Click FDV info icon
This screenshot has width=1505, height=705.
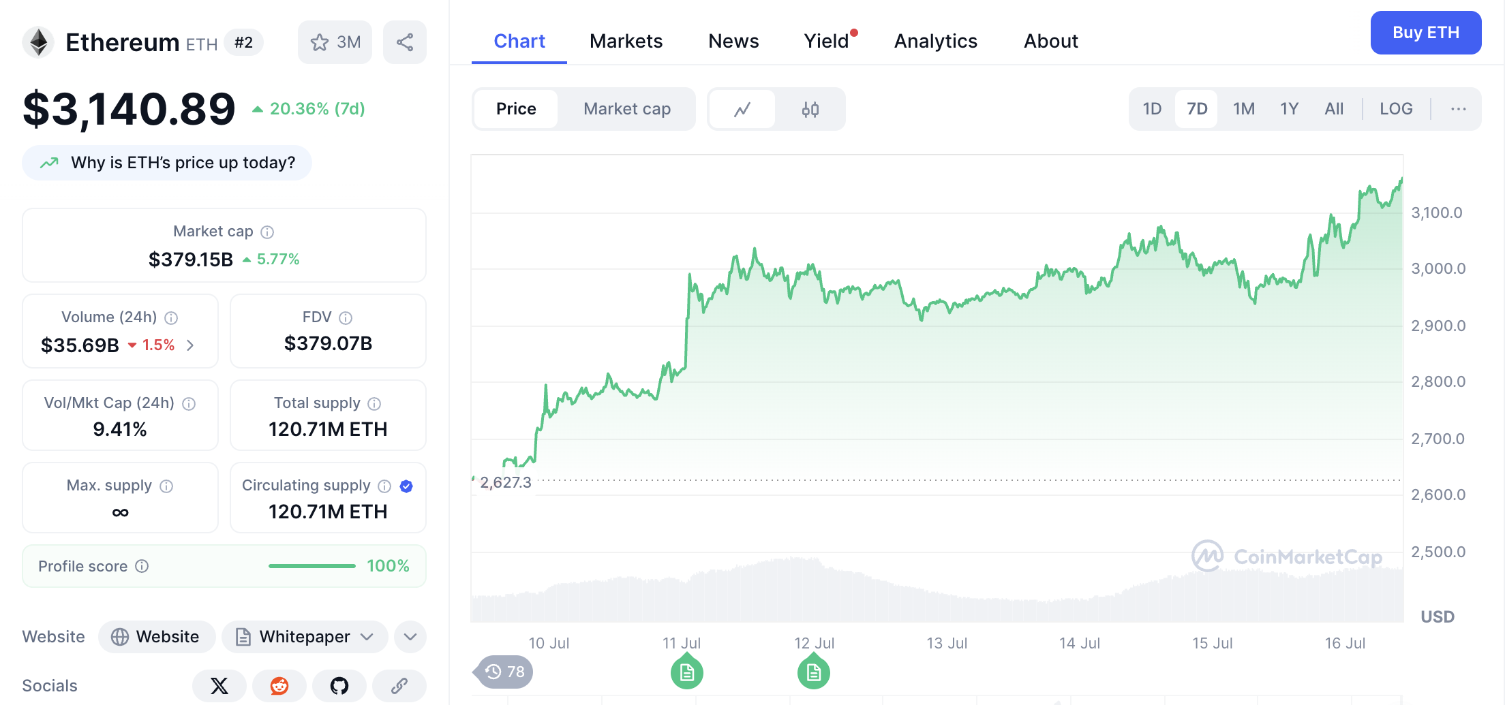(346, 318)
